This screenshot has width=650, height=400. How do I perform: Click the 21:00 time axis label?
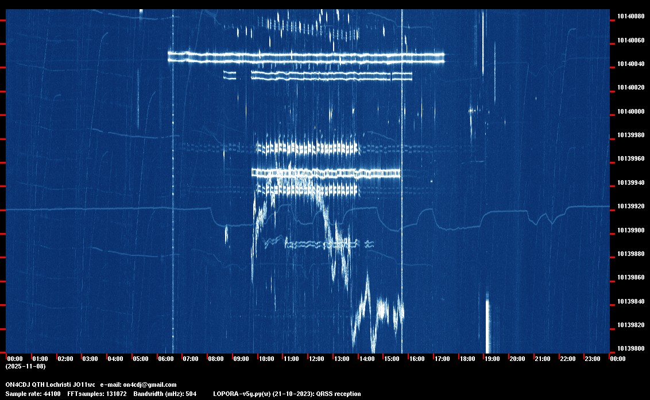[543, 359]
